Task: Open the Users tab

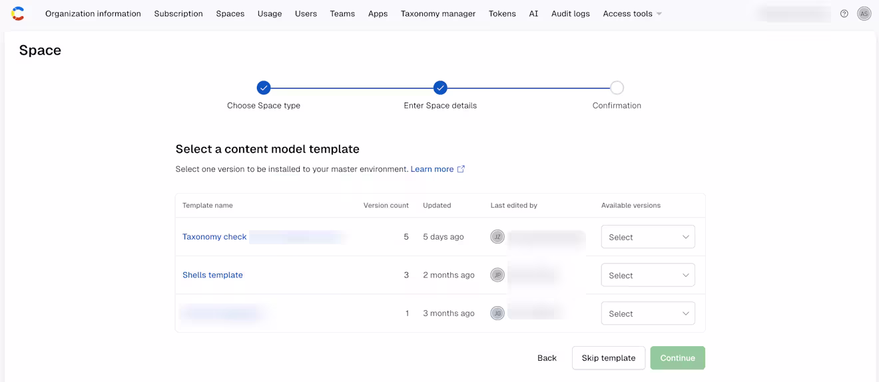Action: 306,13
